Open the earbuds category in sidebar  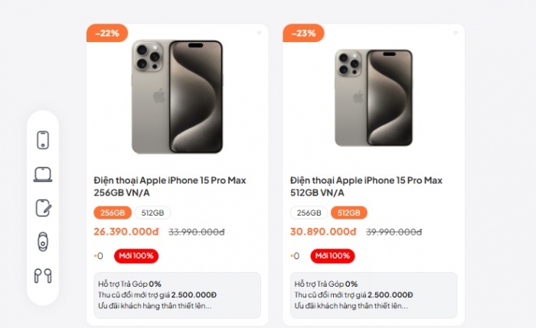(x=43, y=275)
